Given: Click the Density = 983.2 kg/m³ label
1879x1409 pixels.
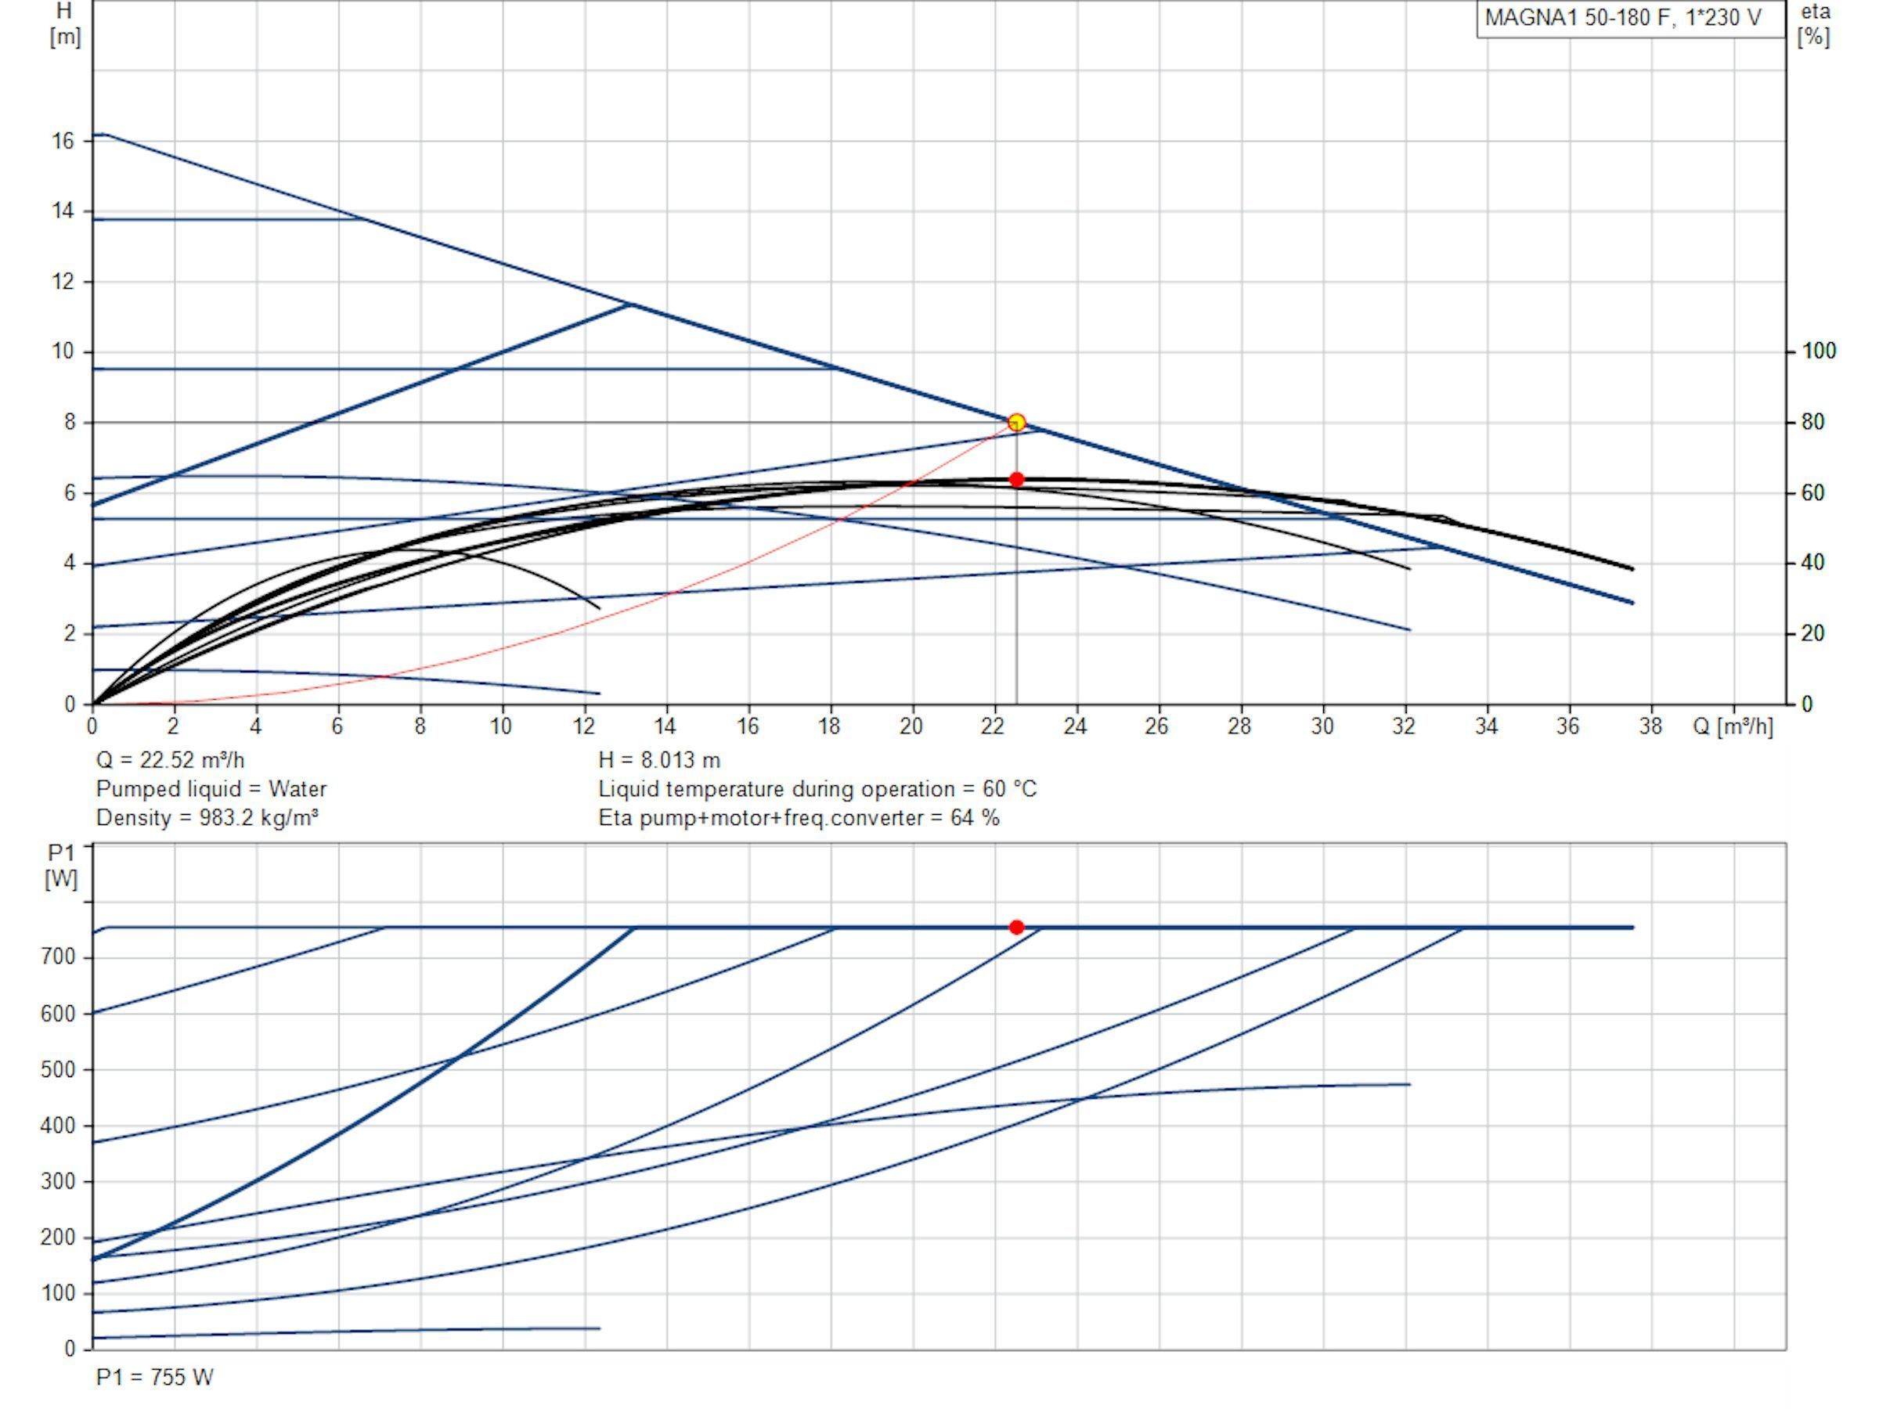Looking at the screenshot, I should click(x=207, y=817).
